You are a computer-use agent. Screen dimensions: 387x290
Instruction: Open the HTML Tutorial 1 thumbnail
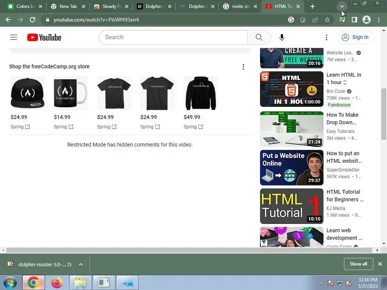pos(291,206)
